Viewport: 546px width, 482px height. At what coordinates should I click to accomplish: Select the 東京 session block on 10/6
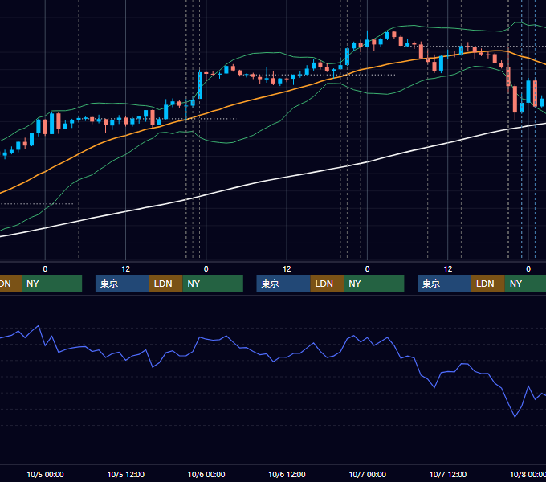(283, 284)
